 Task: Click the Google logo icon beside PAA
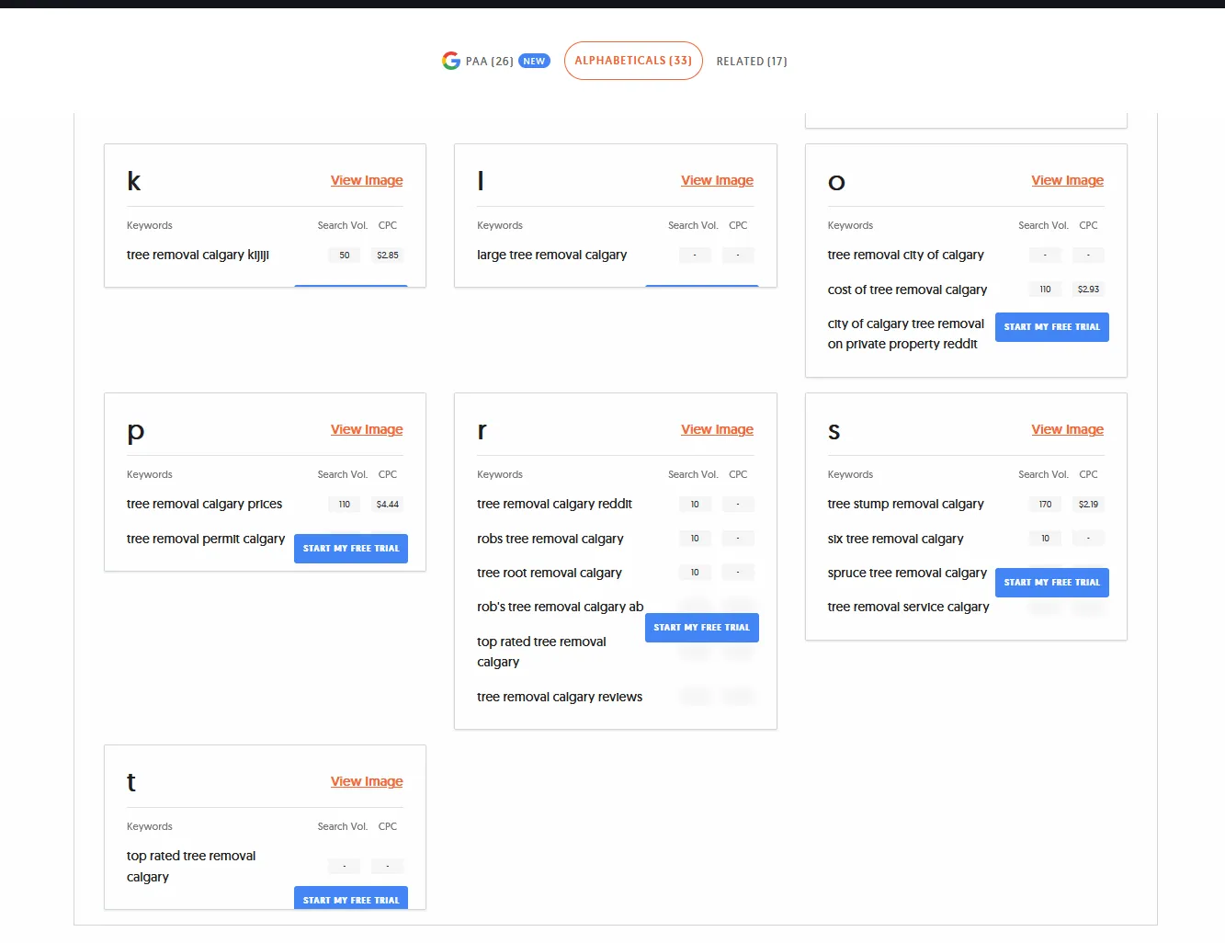click(x=450, y=61)
